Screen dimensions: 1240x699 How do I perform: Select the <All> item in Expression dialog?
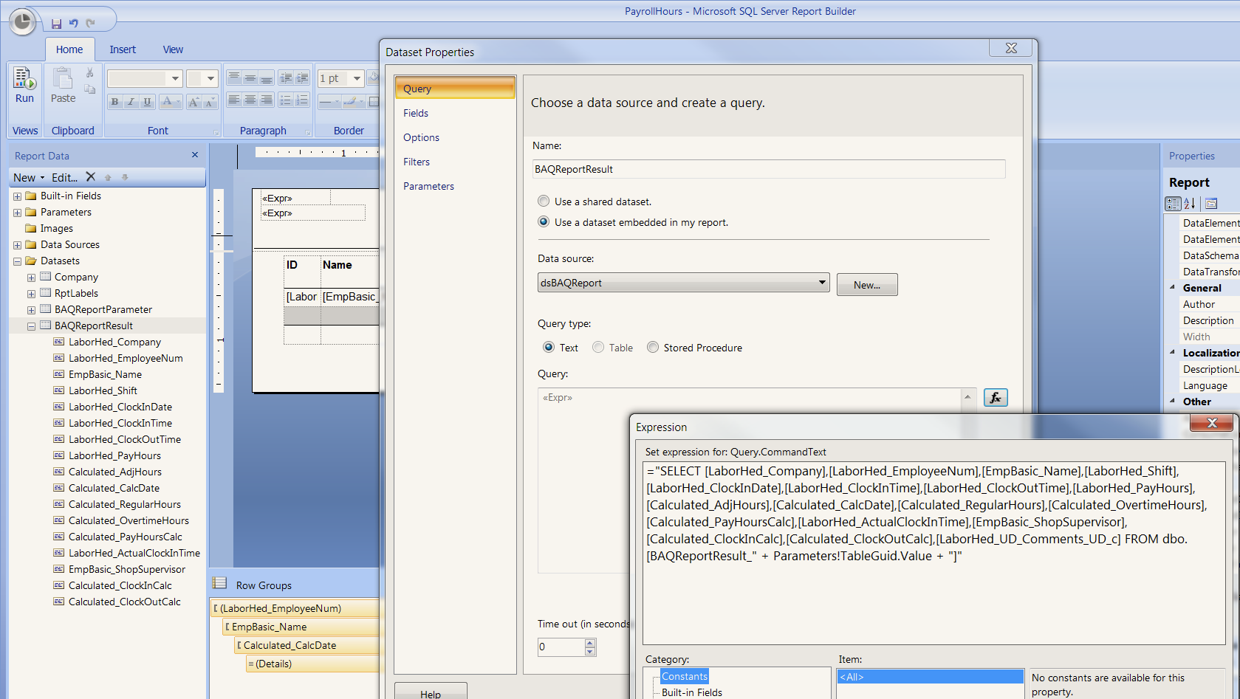pyautogui.click(x=930, y=677)
